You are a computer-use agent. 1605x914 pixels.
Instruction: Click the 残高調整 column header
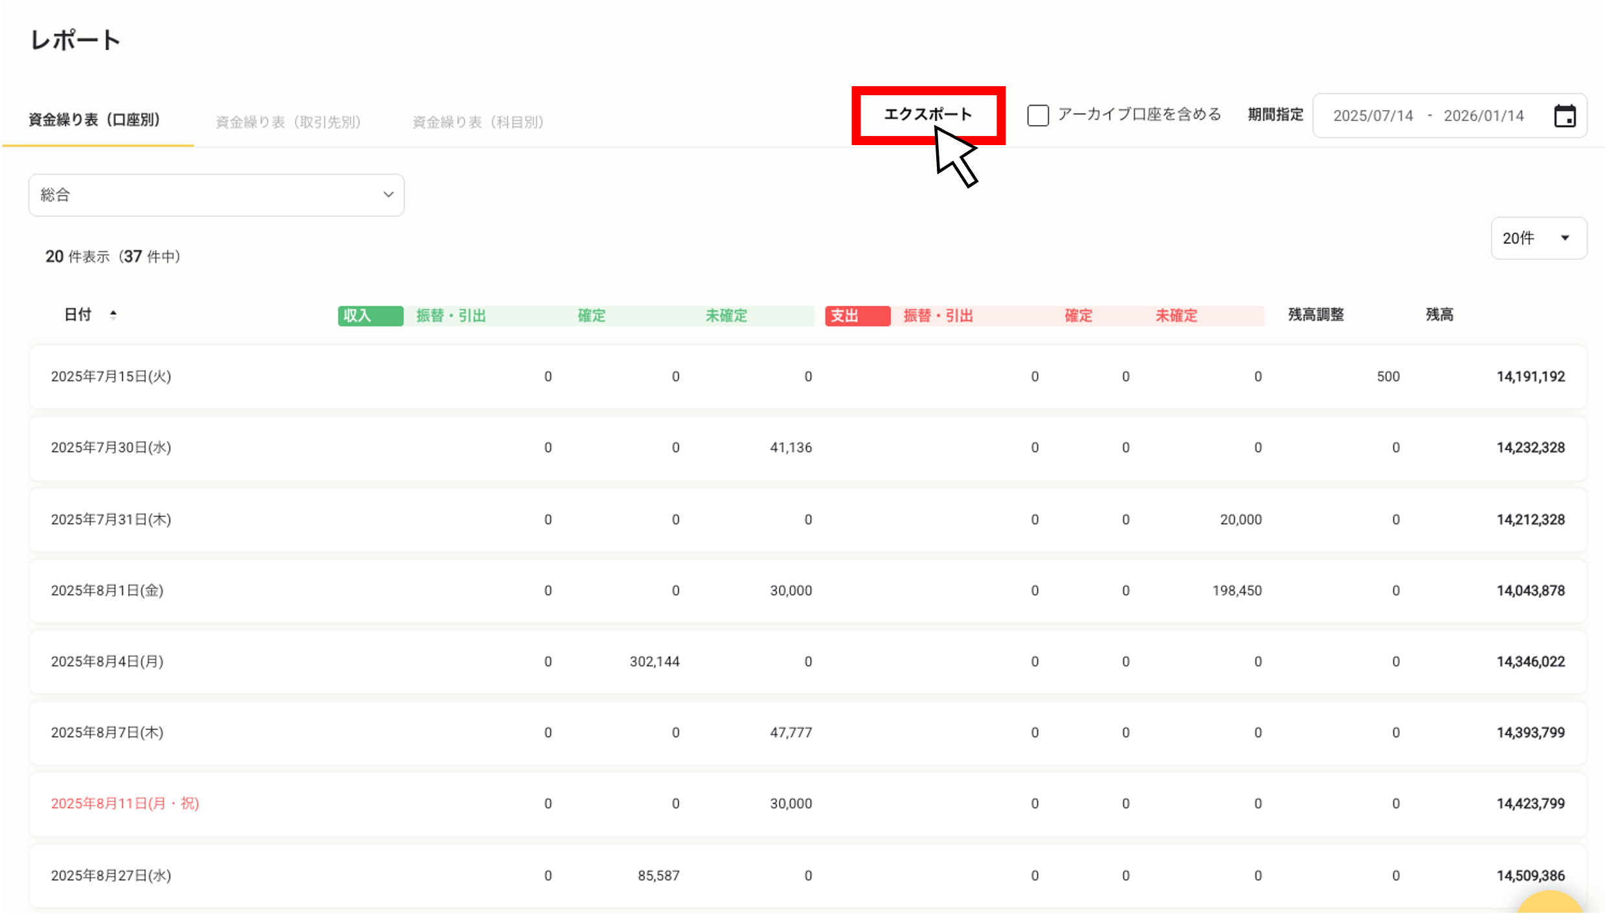(x=1316, y=315)
